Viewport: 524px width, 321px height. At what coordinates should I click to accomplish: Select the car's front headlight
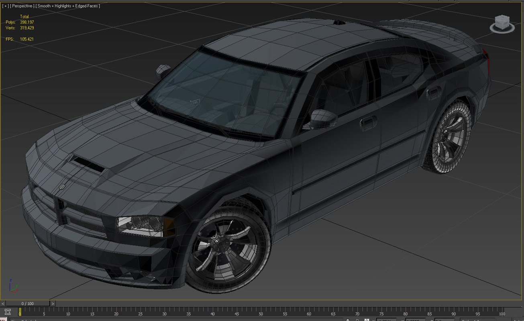pyautogui.click(x=145, y=225)
